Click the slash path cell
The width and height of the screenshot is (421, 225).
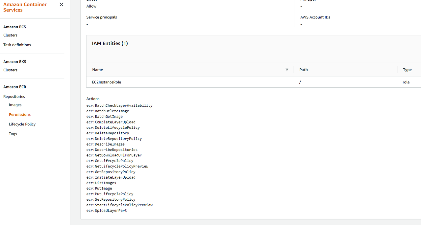point(300,82)
